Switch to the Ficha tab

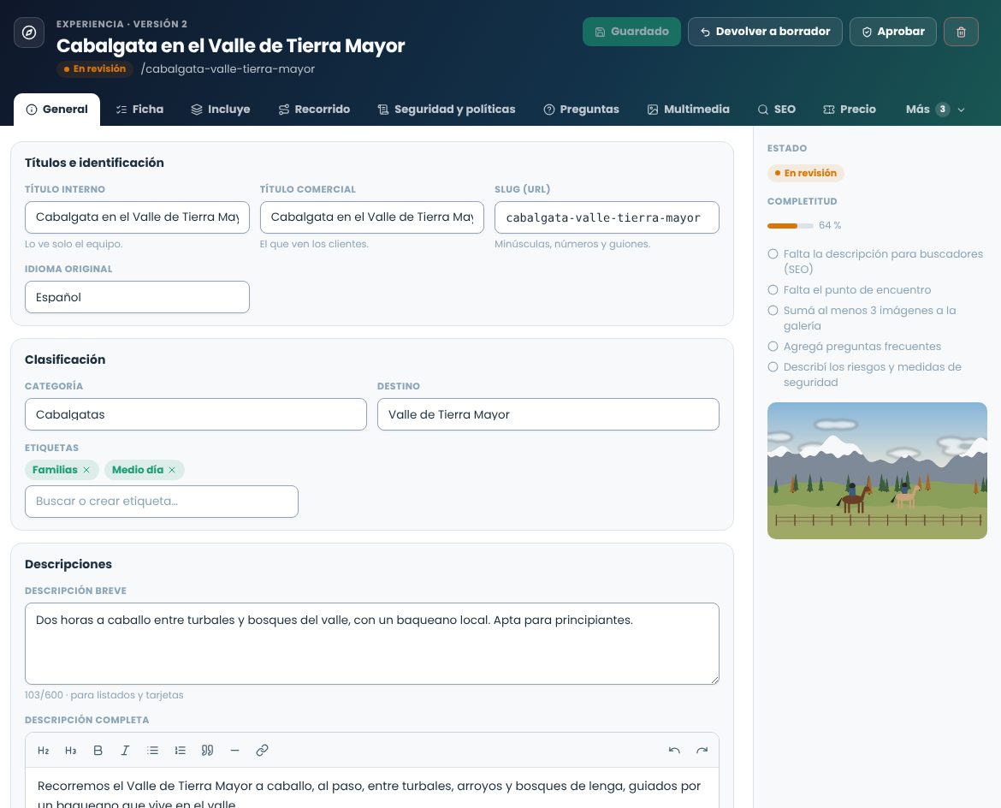[x=139, y=110]
